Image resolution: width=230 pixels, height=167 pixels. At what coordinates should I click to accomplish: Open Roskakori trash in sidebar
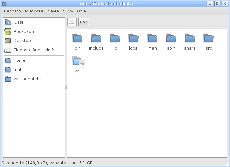coord(24,32)
